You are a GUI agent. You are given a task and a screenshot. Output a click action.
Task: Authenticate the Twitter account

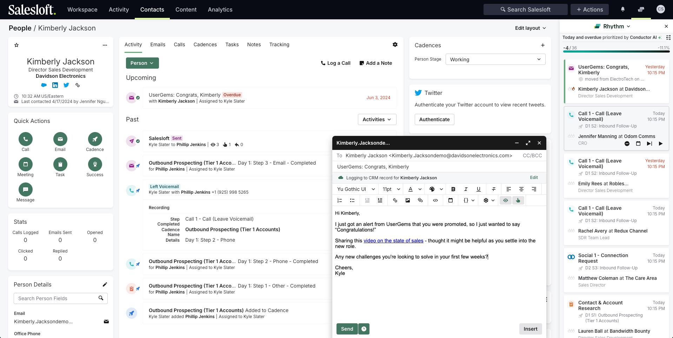coord(434,119)
